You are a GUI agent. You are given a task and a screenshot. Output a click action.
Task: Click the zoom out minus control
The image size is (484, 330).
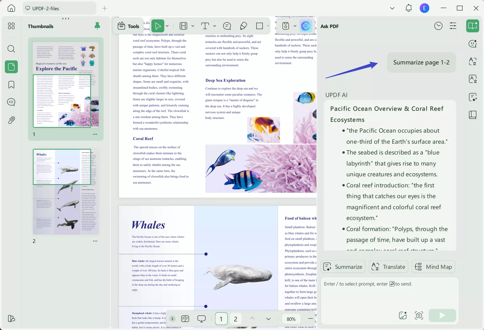pyautogui.click(x=311, y=319)
